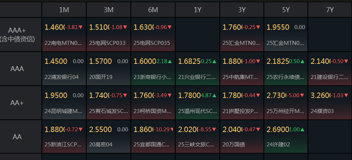Screen dimensions: 352x160
Task: Click red down arrow in 24濮资03 cell
Action: 347,95
